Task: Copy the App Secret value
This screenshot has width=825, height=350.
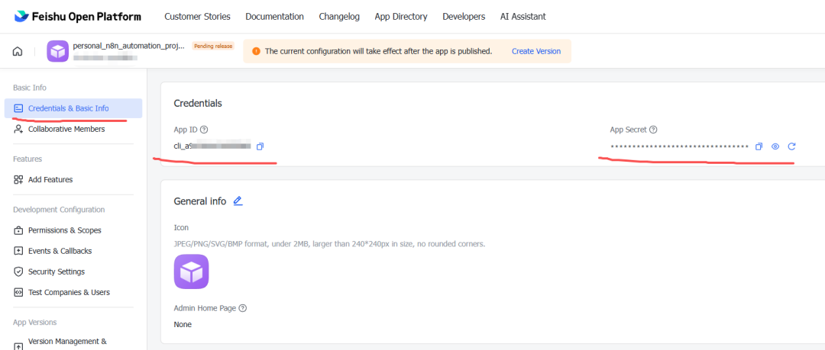Action: 759,146
